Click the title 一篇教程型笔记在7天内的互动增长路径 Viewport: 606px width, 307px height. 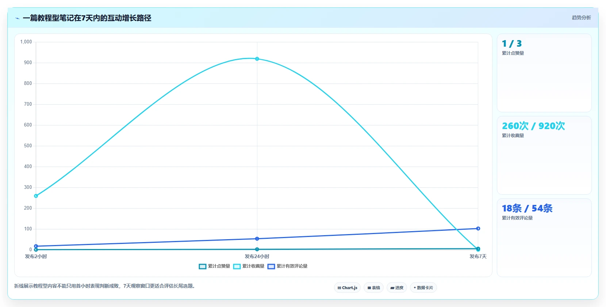pyautogui.click(x=87, y=18)
